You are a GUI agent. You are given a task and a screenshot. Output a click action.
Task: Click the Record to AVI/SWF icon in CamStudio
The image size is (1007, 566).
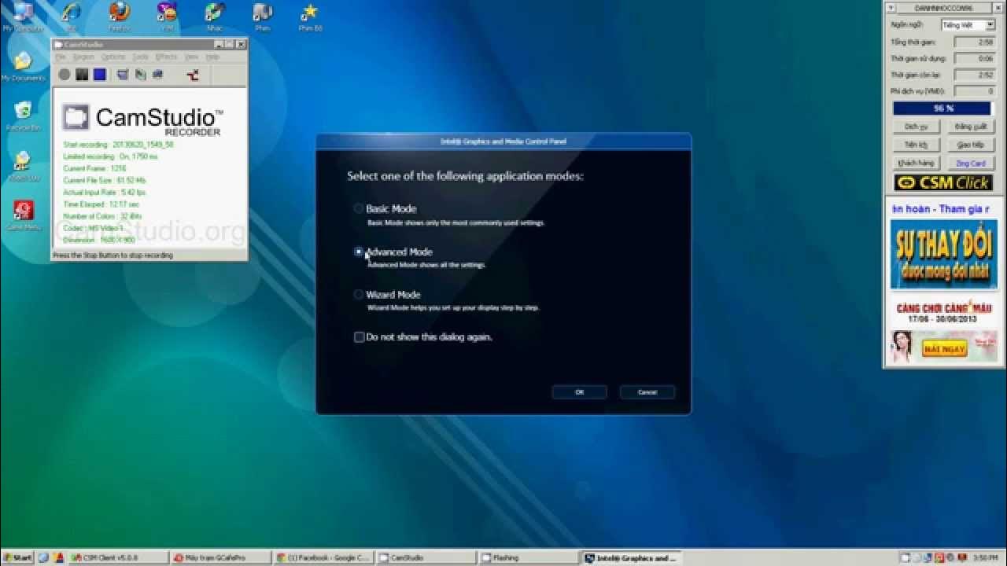pyautogui.click(x=140, y=75)
